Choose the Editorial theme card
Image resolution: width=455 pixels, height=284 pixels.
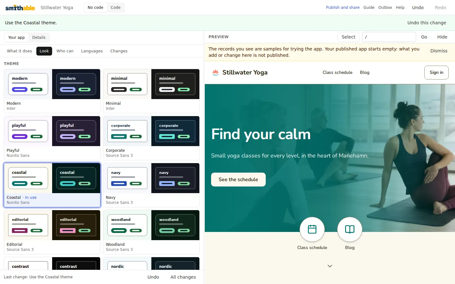(x=52, y=232)
